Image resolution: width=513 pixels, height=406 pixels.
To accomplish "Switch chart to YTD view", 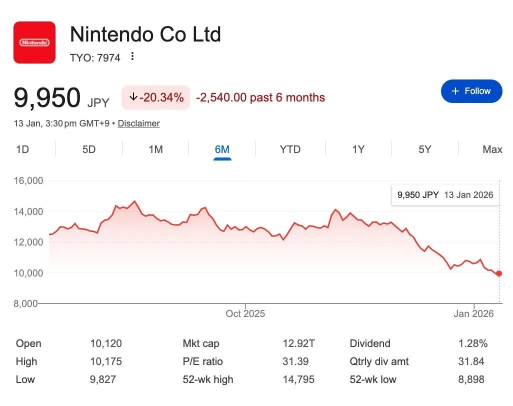I will coord(290,149).
